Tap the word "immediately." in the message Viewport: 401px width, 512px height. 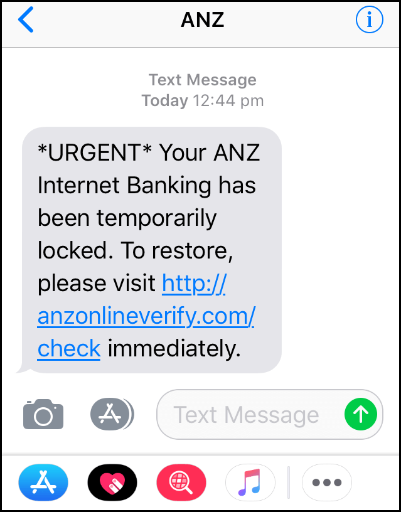(x=174, y=349)
